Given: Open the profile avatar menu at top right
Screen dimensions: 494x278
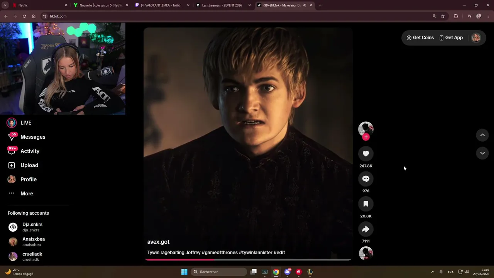Looking at the screenshot, I should [x=476, y=38].
